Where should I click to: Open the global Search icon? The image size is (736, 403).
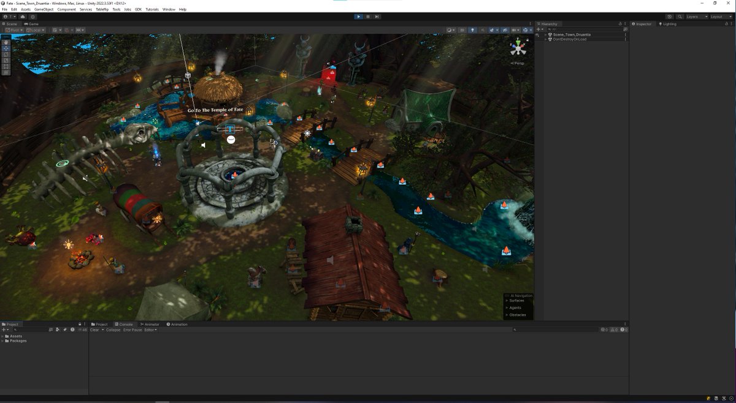tap(680, 17)
